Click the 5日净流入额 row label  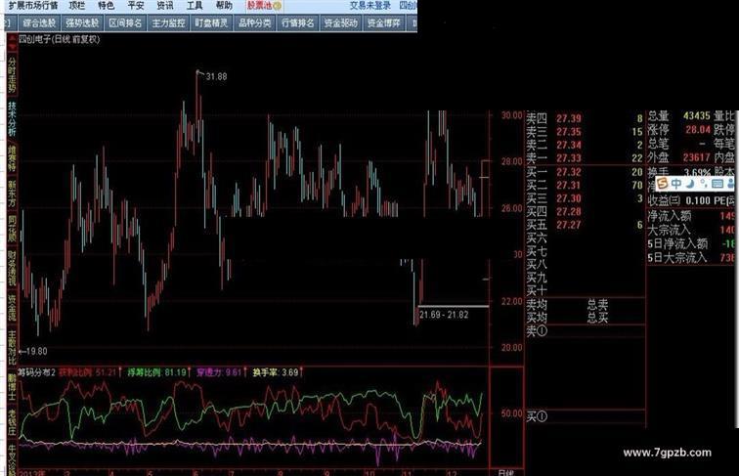677,243
